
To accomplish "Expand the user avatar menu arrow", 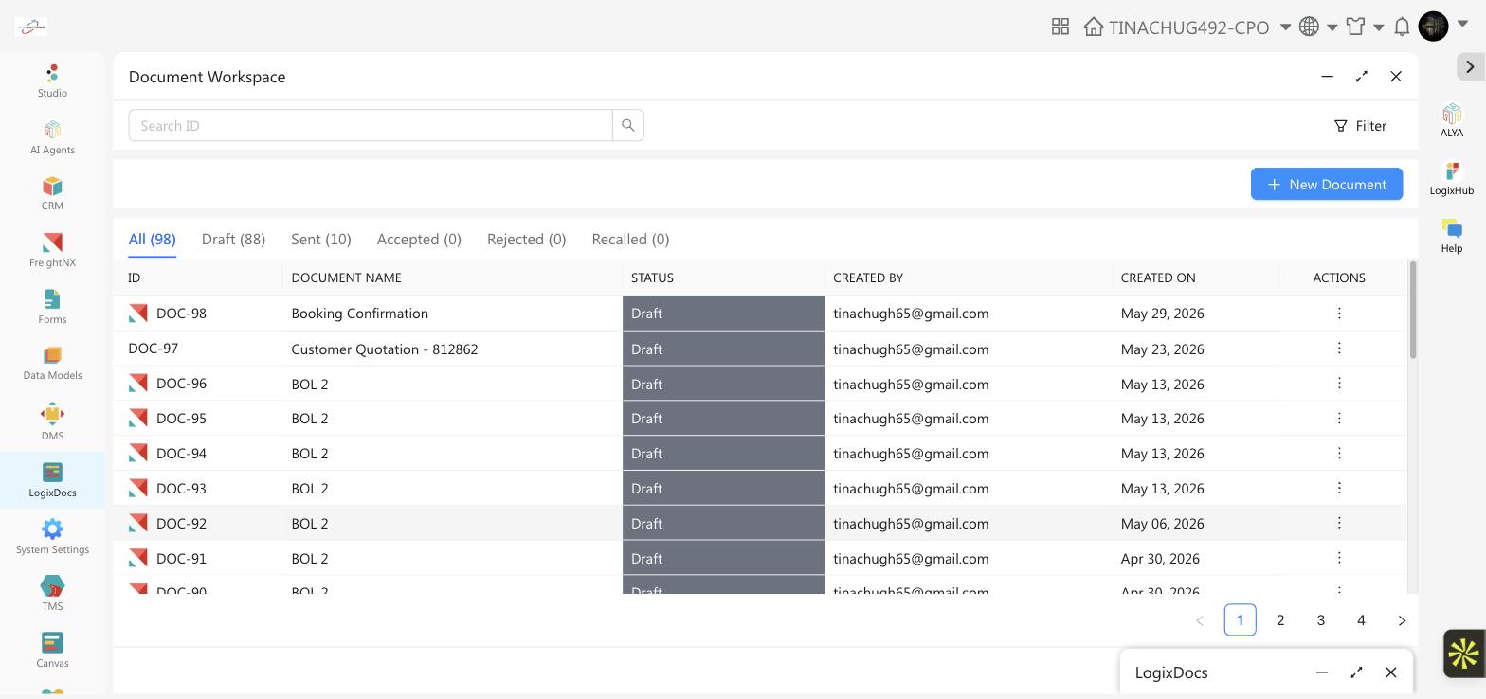I will pos(1462,24).
